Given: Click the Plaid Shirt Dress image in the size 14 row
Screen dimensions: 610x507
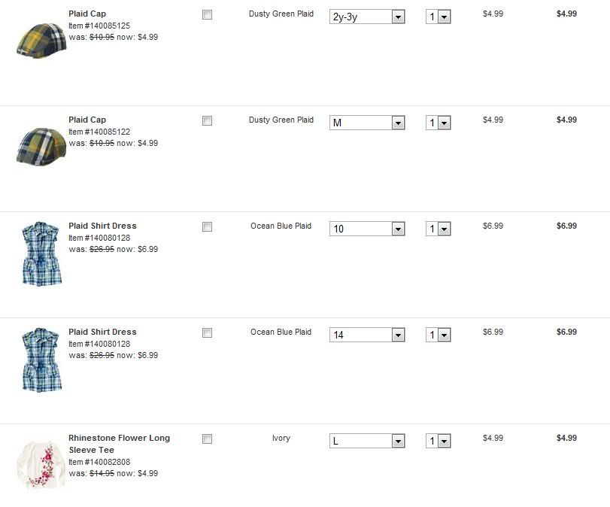Looking at the screenshot, I should (41, 360).
